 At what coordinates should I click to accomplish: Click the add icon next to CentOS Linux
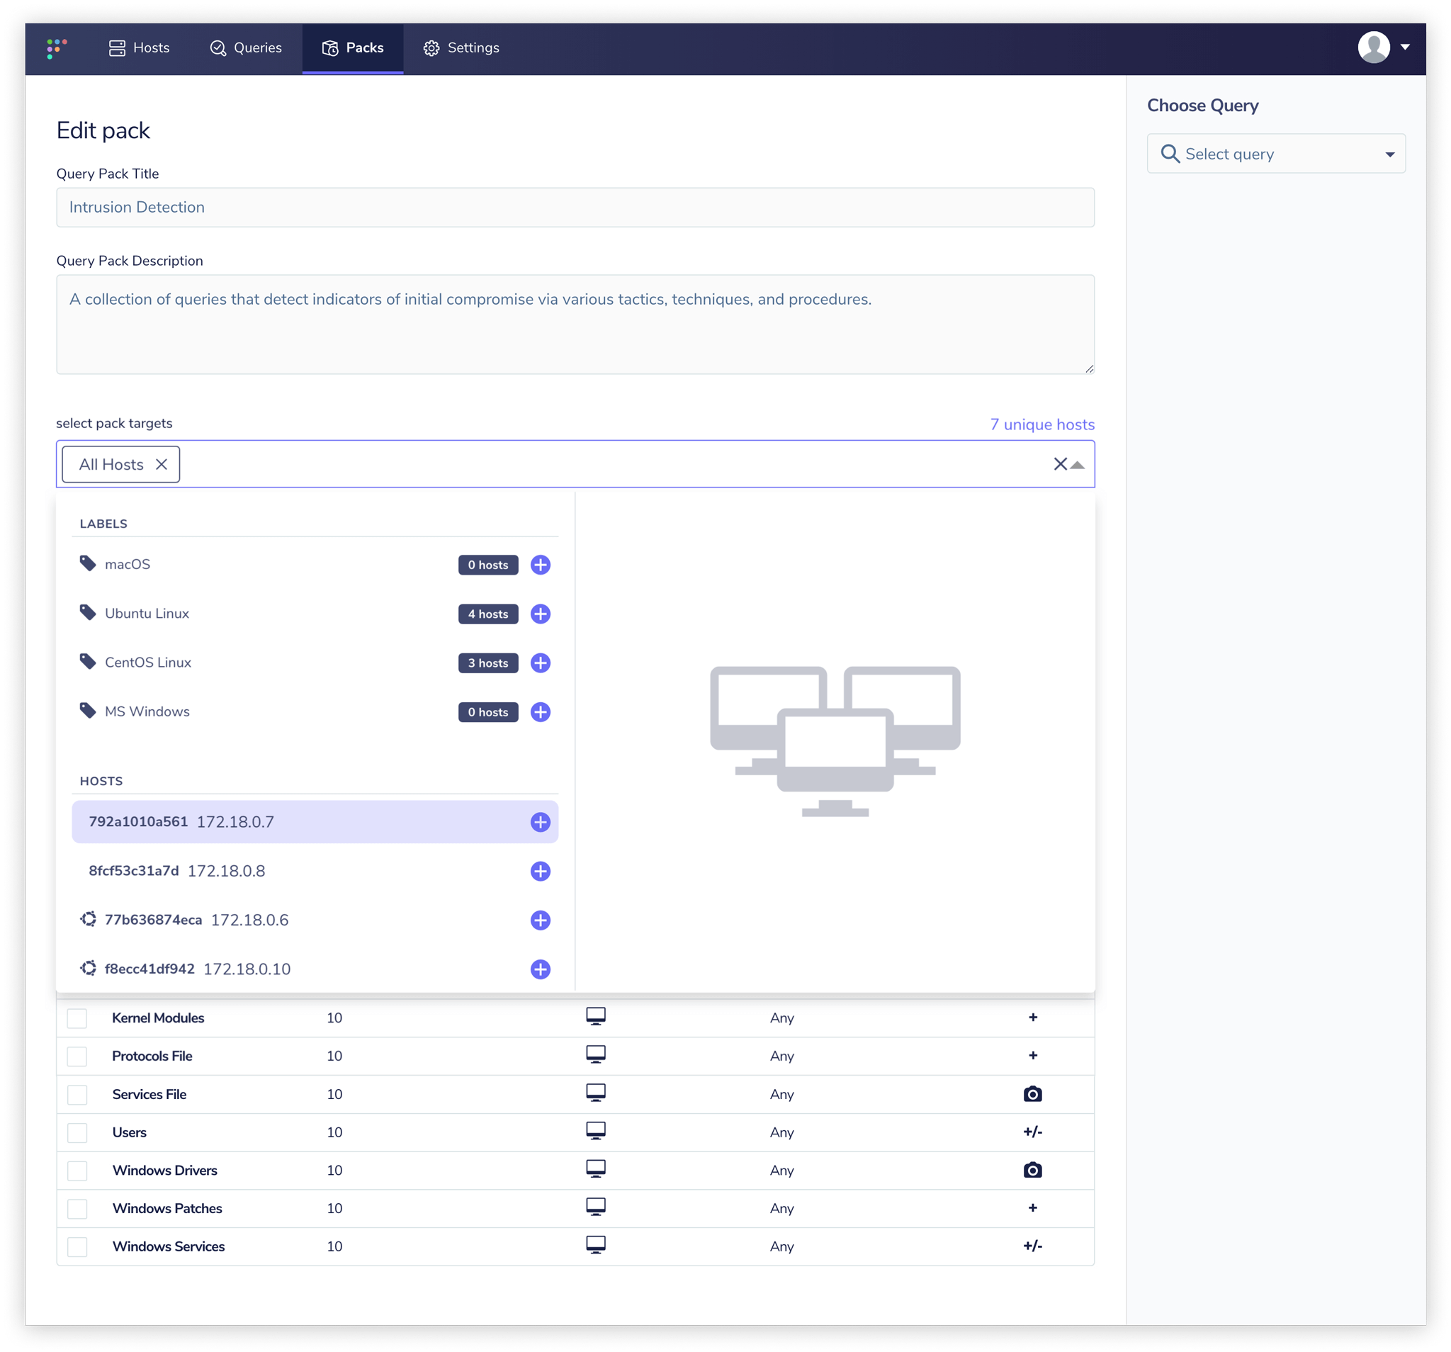pyautogui.click(x=538, y=662)
